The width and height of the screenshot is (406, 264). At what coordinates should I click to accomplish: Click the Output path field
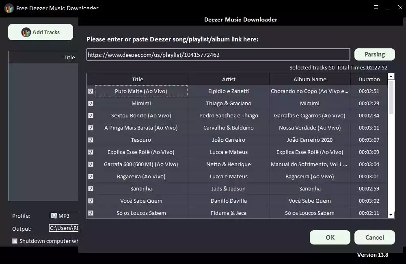[x=64, y=228]
